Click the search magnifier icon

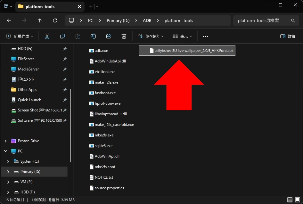pyautogui.click(x=293, y=20)
